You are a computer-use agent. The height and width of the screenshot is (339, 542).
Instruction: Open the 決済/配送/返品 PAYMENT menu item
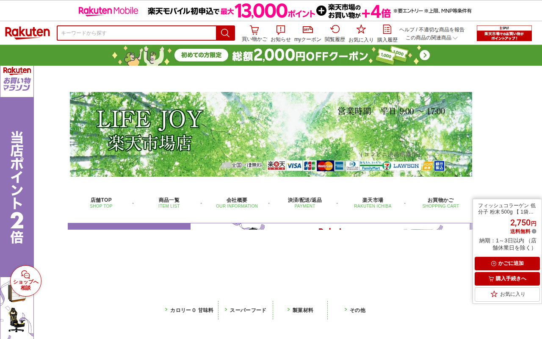[x=305, y=203]
